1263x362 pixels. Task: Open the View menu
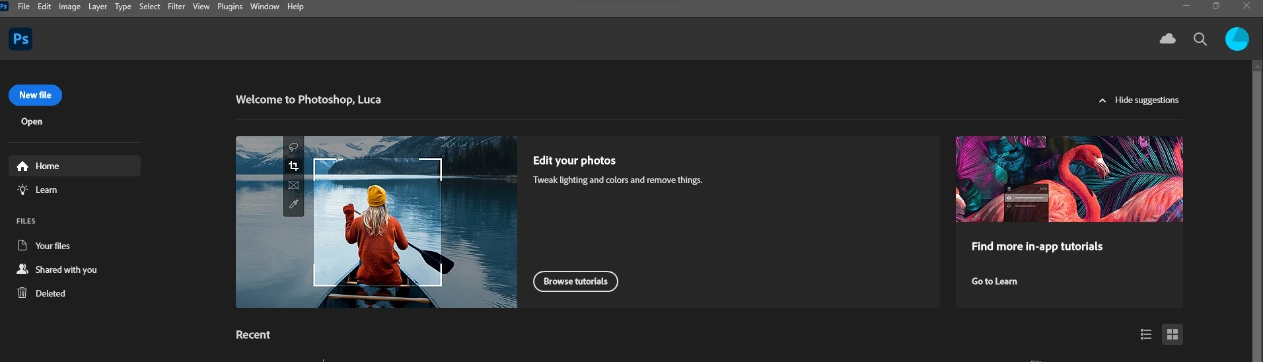pyautogui.click(x=201, y=7)
